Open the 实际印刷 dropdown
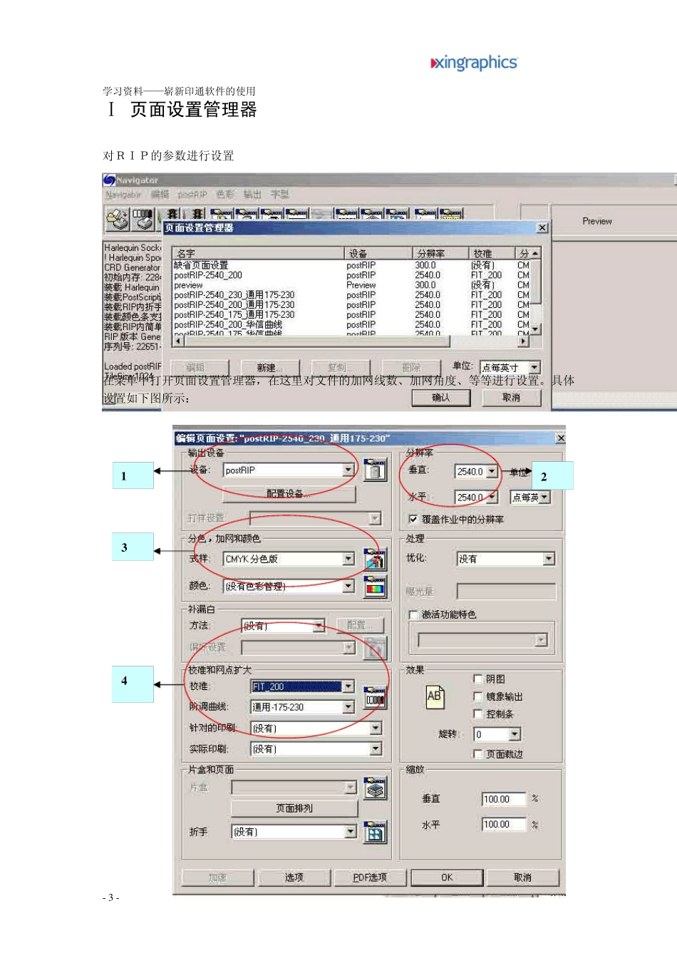Image resolution: width=677 pixels, height=958 pixels. click(376, 749)
